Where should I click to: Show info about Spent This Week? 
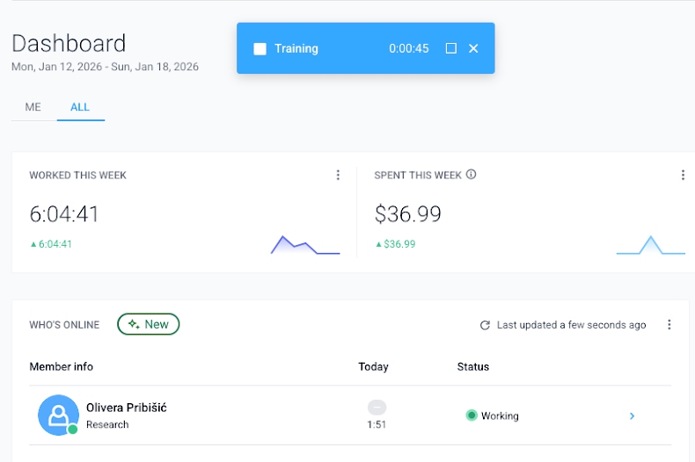472,175
